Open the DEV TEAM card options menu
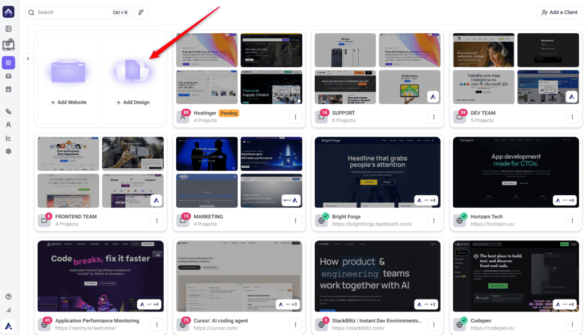Viewport: 586px width, 335px height. pyautogui.click(x=572, y=117)
